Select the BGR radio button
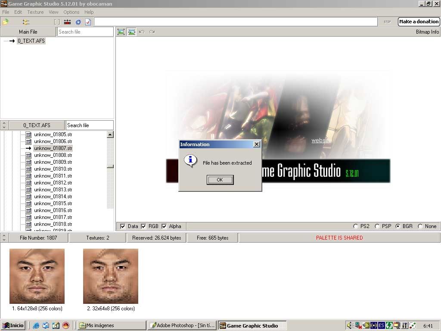Screen dimensions: 441x331 398,226
